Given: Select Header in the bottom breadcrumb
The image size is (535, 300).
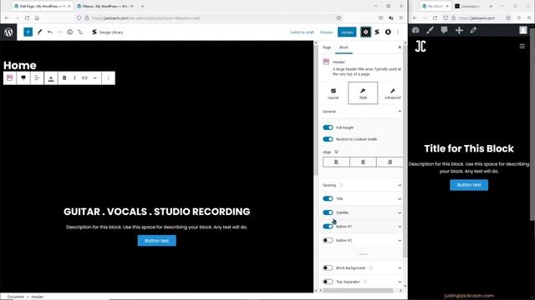Looking at the screenshot, I should tap(37, 297).
